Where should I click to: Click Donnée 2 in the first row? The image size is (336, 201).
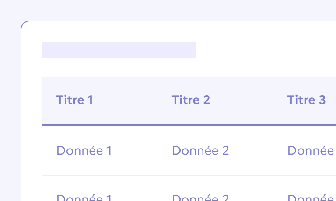200,151
